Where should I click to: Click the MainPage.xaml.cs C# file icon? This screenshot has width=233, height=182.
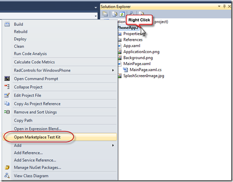(x=125, y=70)
